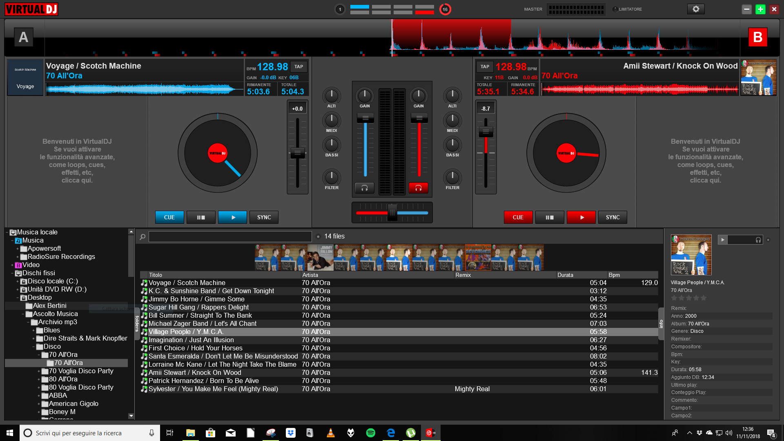Image resolution: width=784 pixels, height=441 pixels.
Task: Open VirtualDJ settings gear
Action: [x=696, y=9]
